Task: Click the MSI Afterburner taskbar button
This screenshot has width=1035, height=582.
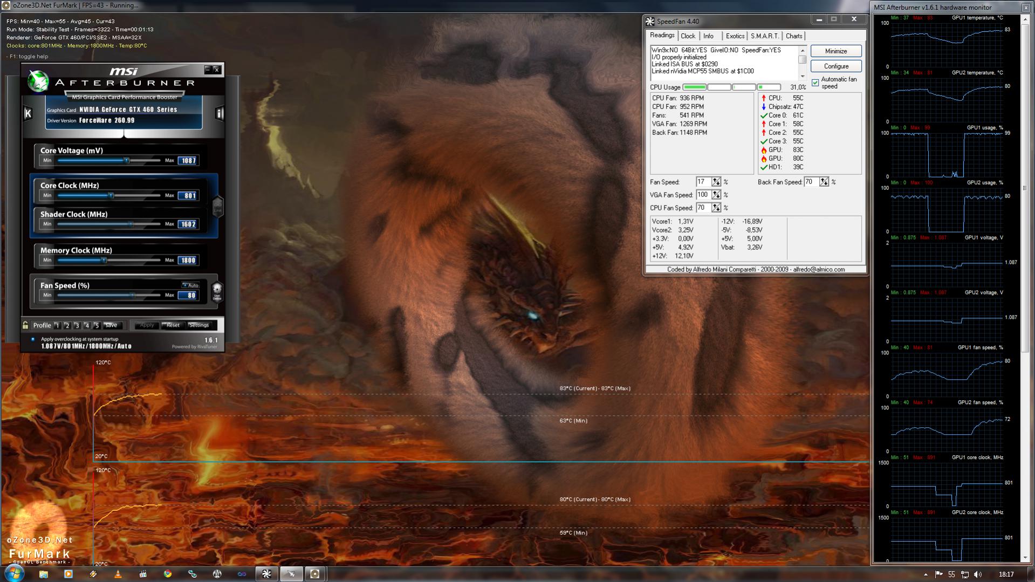Action: click(291, 574)
